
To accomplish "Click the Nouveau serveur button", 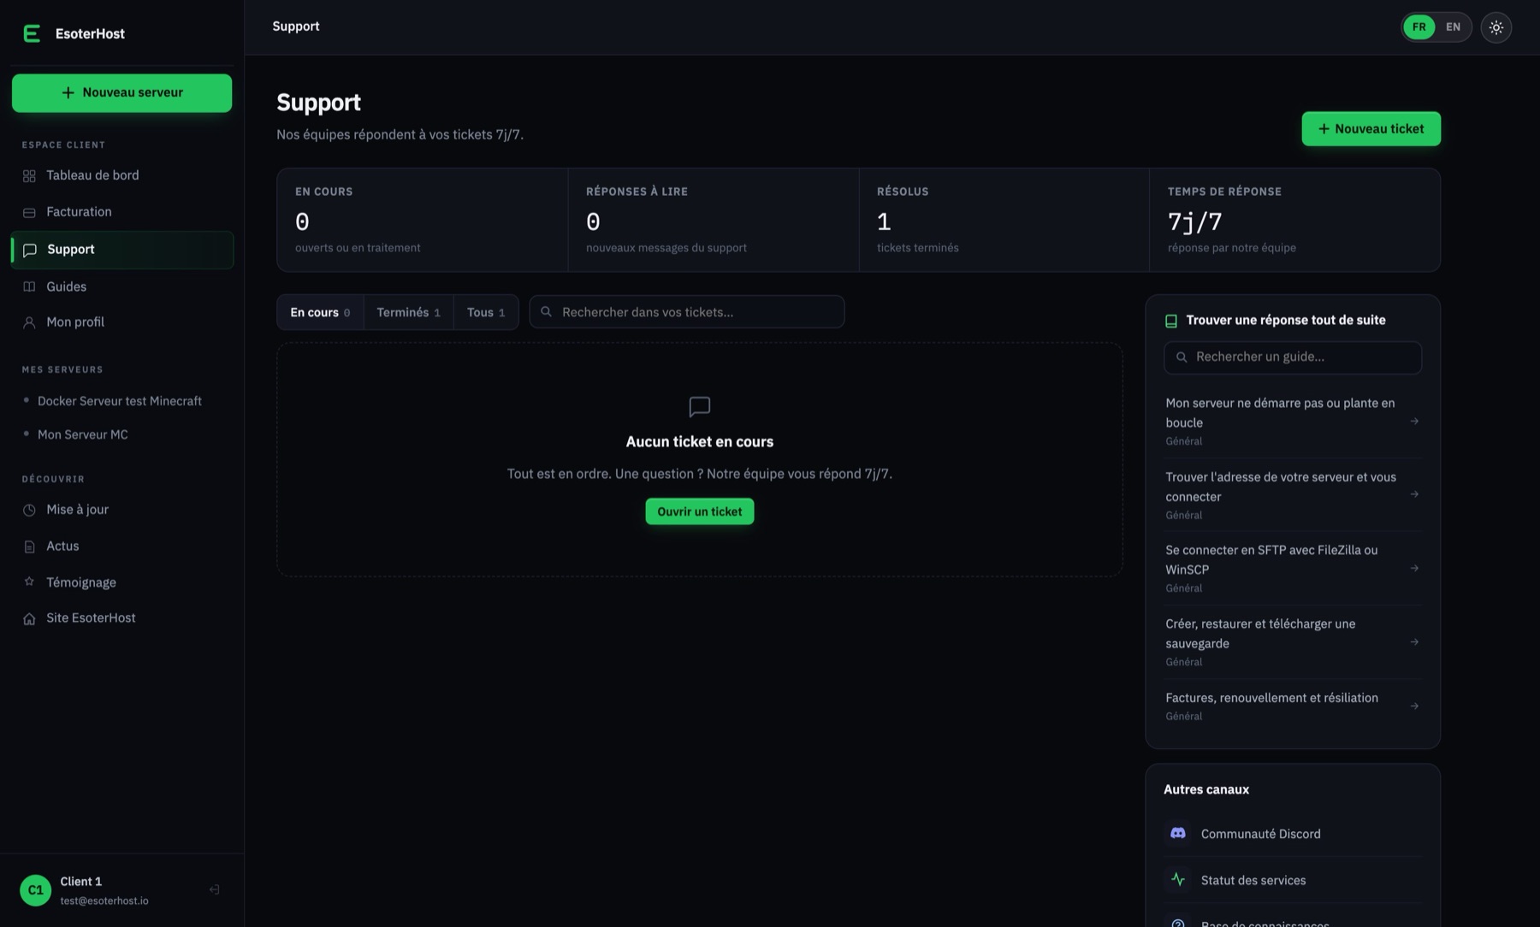I will [x=121, y=92].
